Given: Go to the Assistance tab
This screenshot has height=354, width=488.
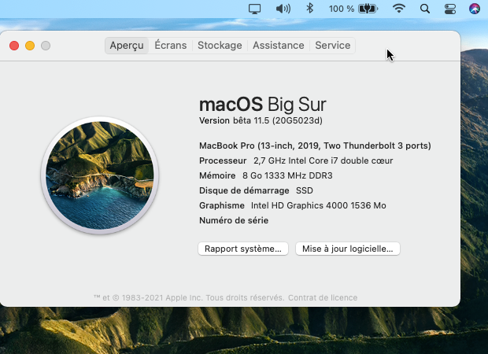Looking at the screenshot, I should tap(278, 46).
